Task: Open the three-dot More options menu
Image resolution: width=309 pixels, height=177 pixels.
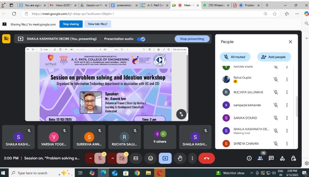Action: click(x=192, y=158)
